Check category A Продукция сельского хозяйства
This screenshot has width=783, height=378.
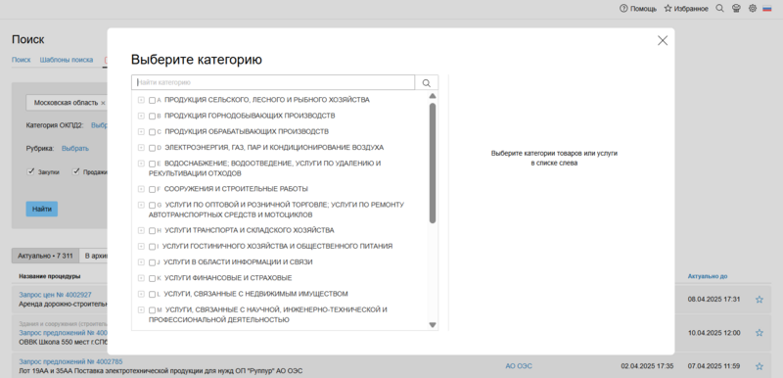coord(152,100)
